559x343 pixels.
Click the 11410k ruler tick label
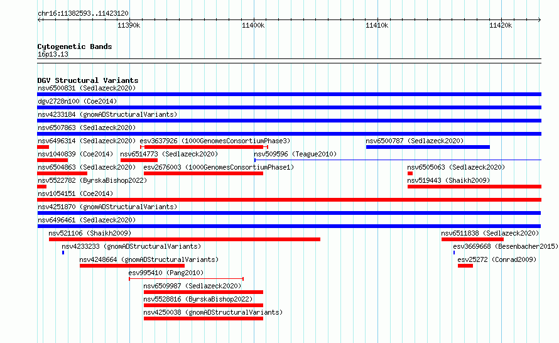377,25
